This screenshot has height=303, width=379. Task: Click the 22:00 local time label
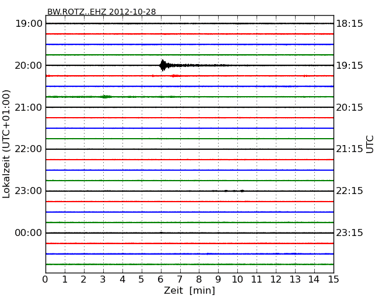(x=29, y=149)
